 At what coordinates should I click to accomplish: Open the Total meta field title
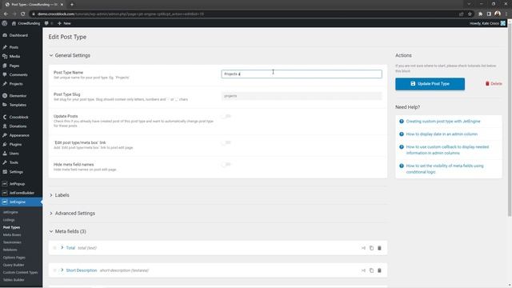coord(70,248)
